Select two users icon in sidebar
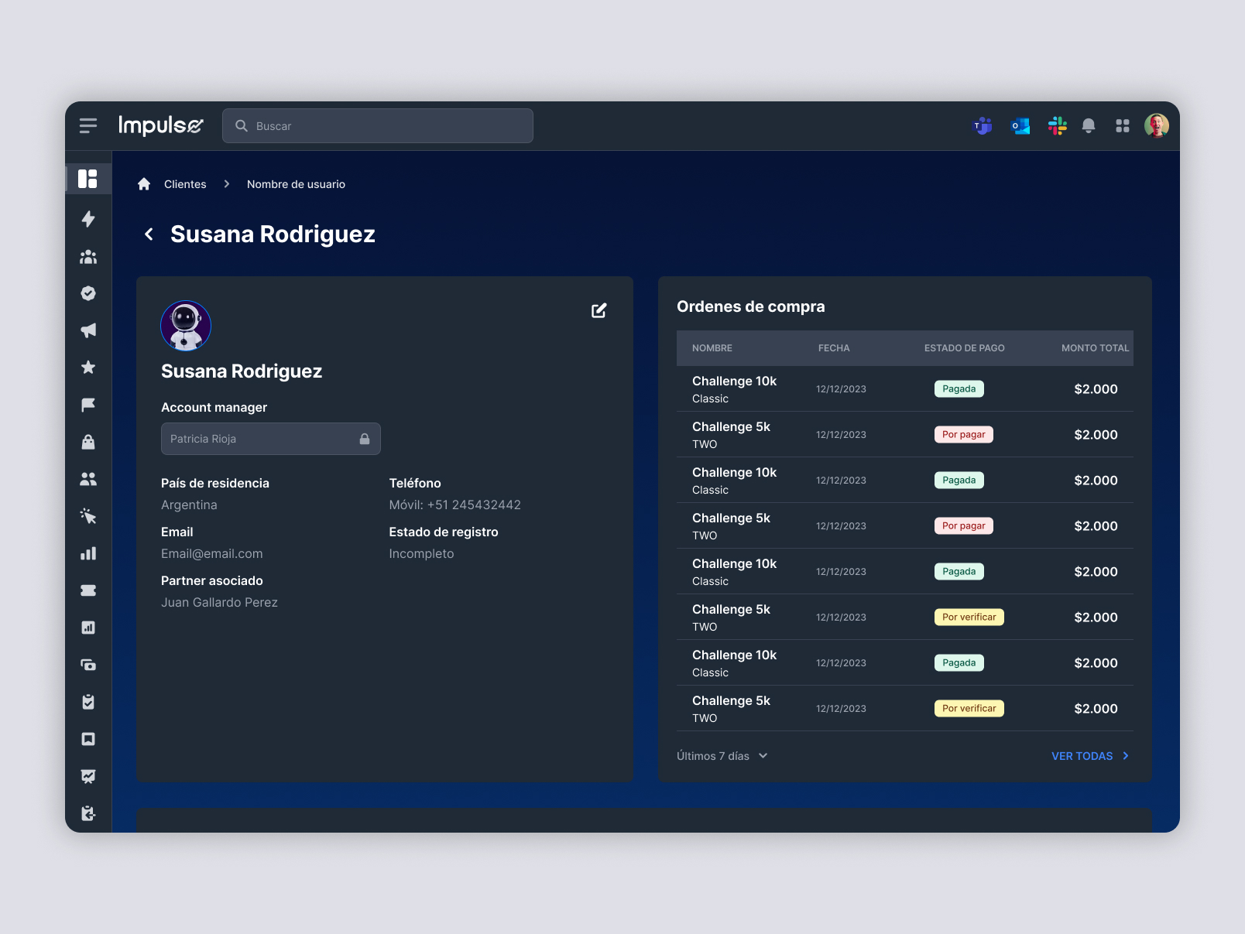Image resolution: width=1245 pixels, height=934 pixels. click(x=88, y=479)
